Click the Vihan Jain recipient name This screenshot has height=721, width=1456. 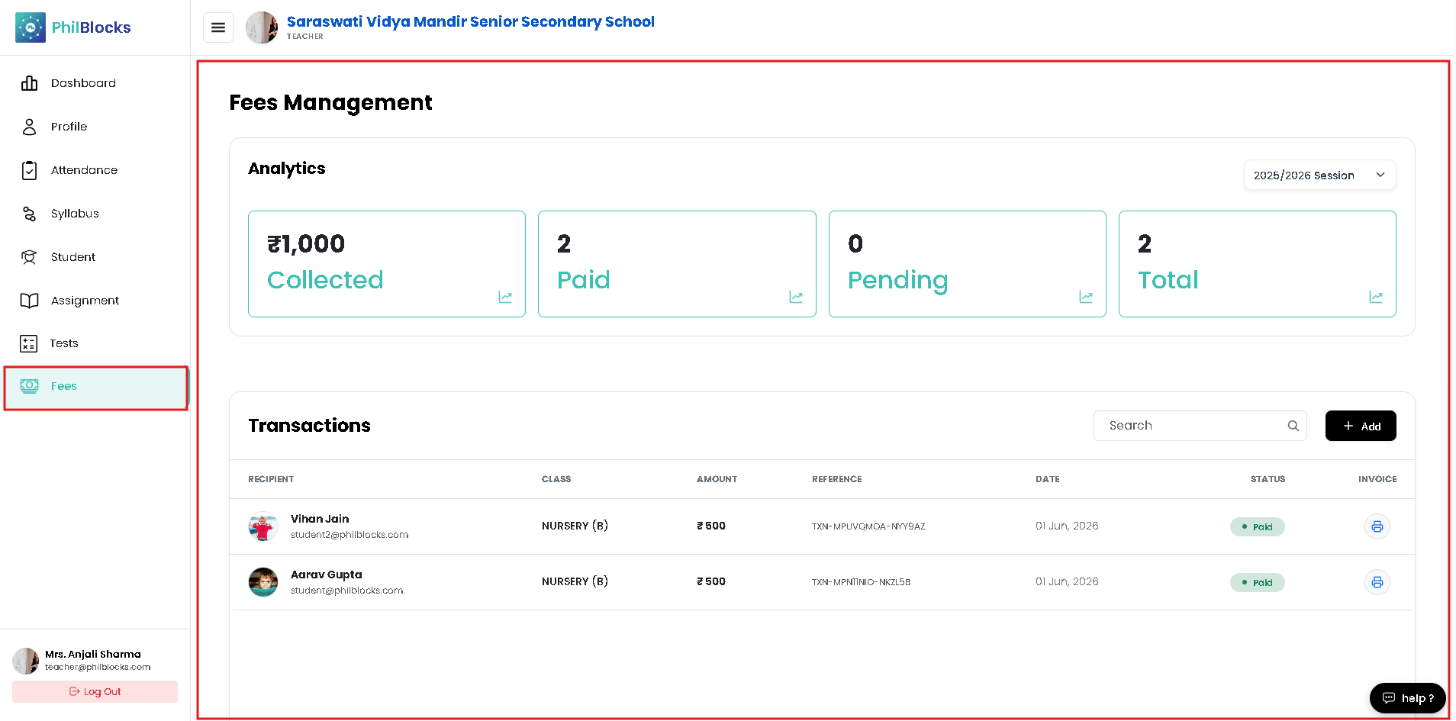(x=320, y=519)
